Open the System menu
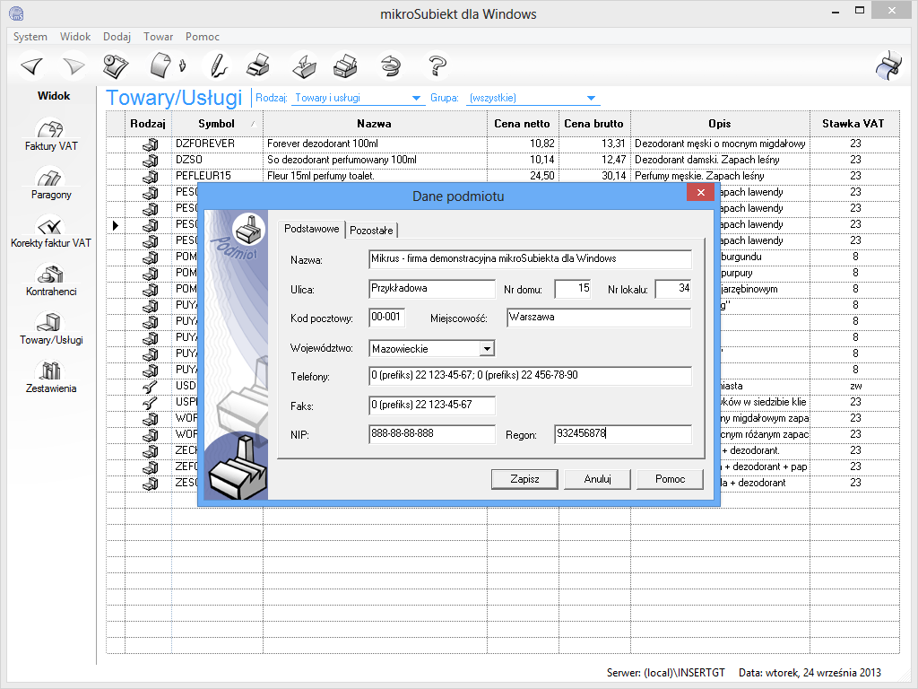Screen dimensions: 918x689 pos(30,37)
